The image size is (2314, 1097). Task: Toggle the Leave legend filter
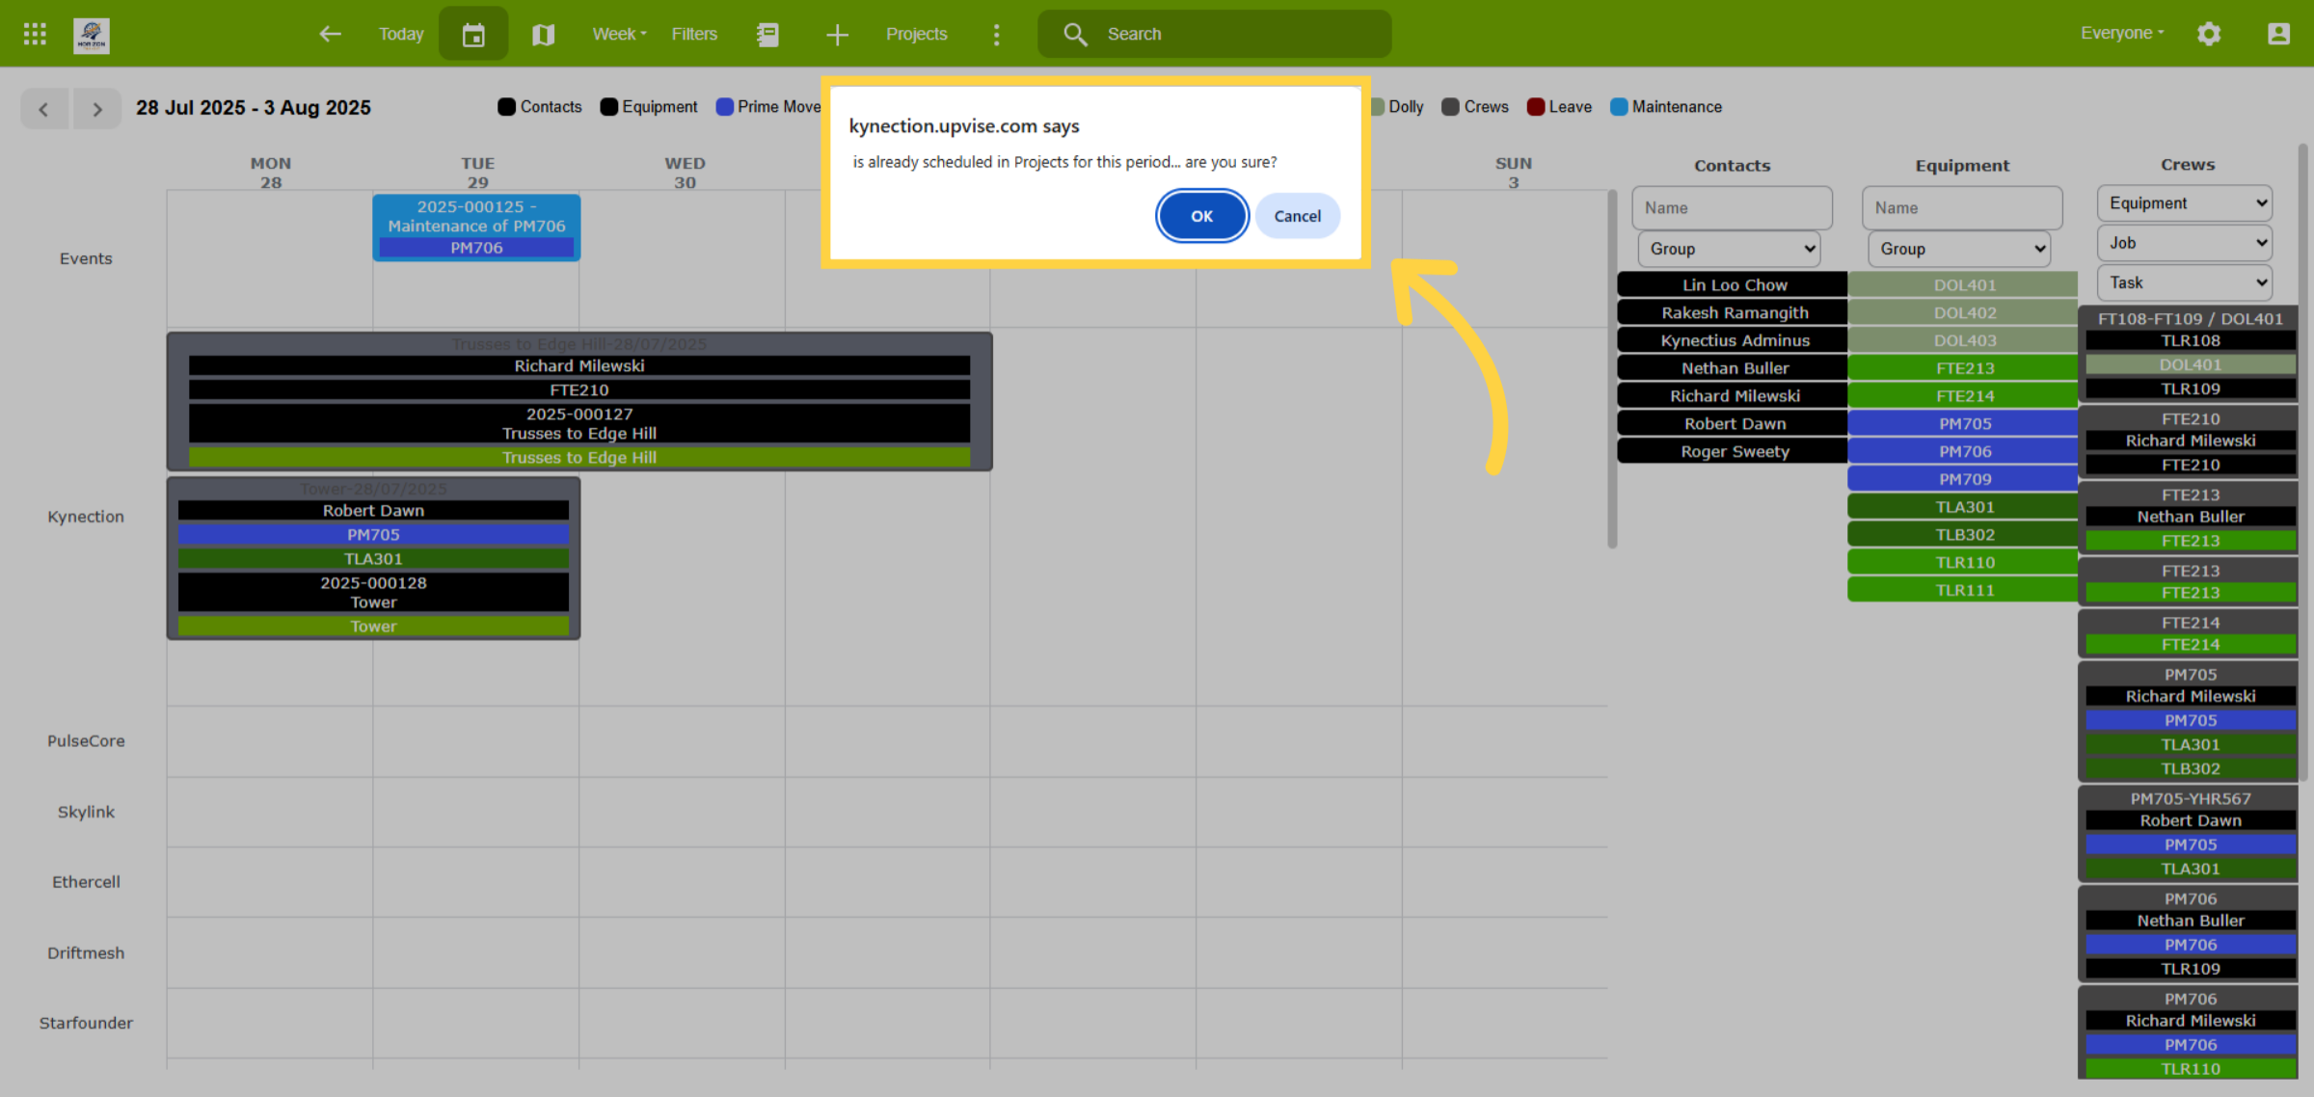click(1559, 107)
